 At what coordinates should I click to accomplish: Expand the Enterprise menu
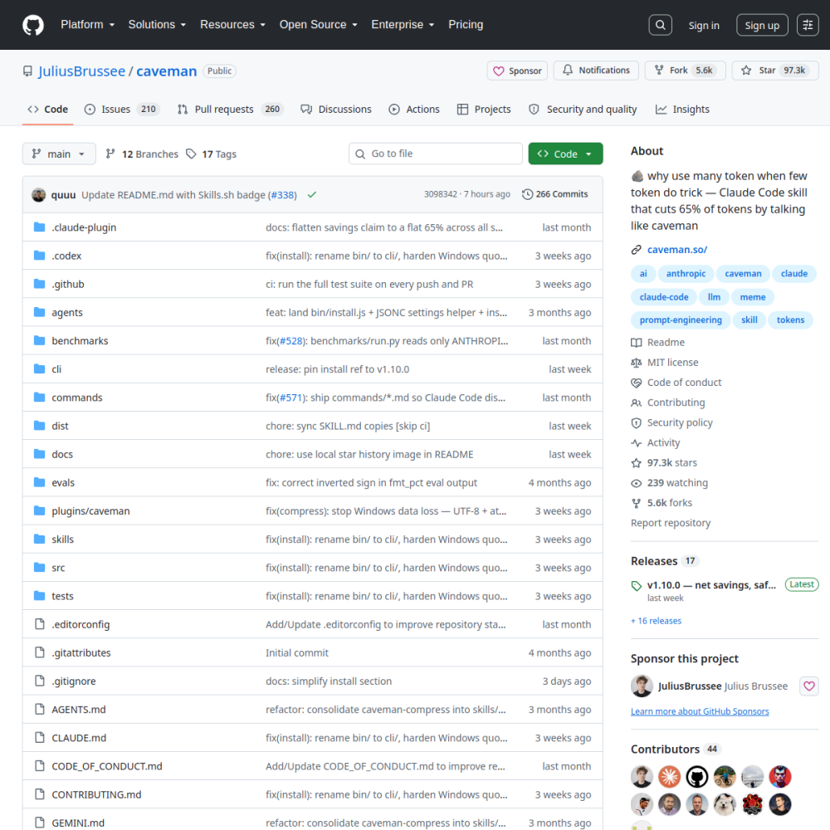[x=403, y=24]
